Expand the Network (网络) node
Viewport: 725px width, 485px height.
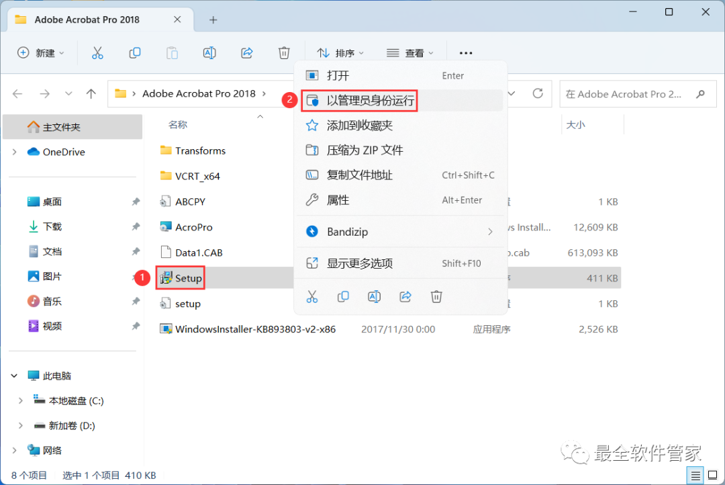[x=14, y=450]
